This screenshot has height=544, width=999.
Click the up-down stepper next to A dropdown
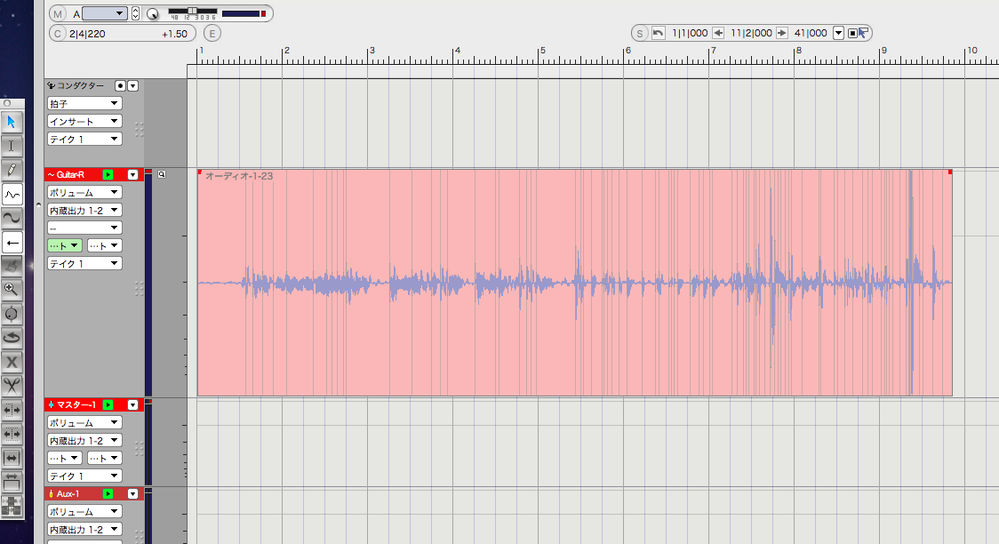pos(135,13)
